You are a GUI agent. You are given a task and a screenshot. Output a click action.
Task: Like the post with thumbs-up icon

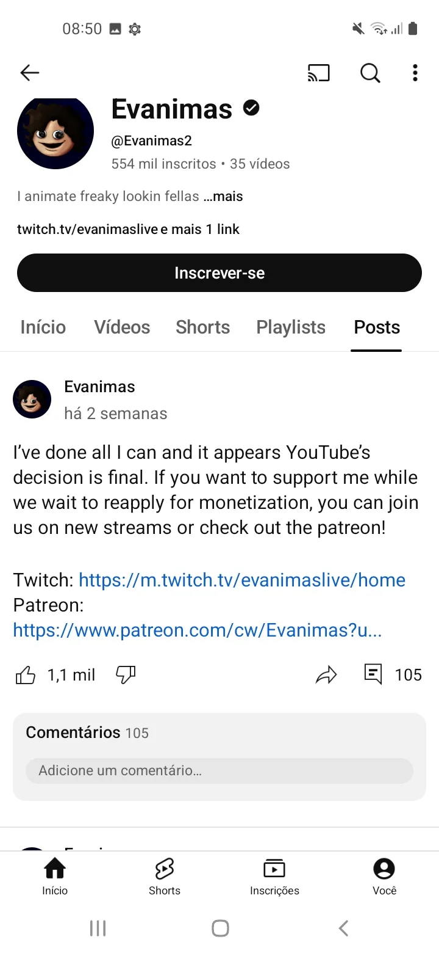[25, 675]
